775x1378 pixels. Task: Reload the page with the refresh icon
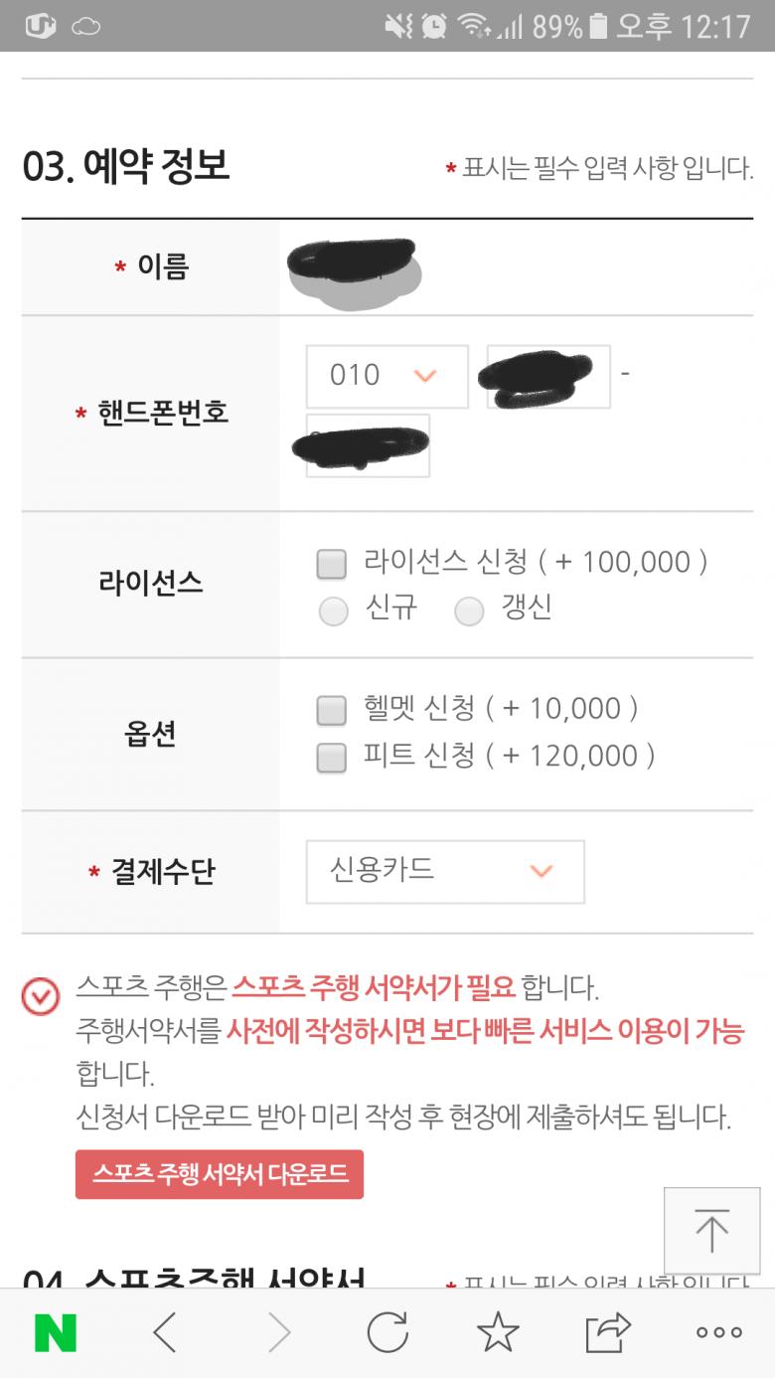(x=387, y=1332)
